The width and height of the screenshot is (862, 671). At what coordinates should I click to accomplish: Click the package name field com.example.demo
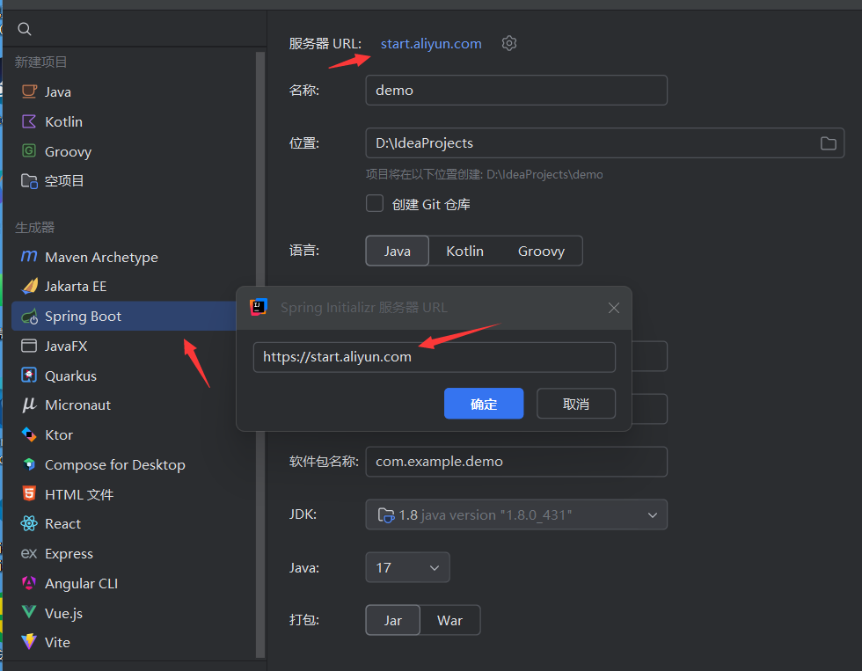click(516, 462)
